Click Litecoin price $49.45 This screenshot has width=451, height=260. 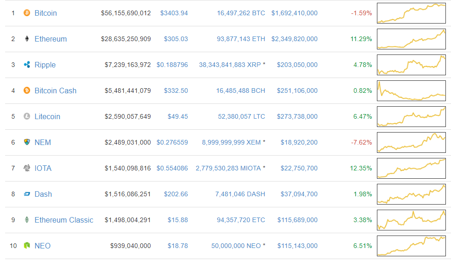[x=178, y=116]
